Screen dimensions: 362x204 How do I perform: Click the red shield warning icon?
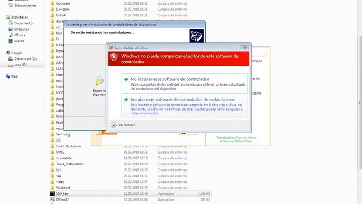[114, 57]
